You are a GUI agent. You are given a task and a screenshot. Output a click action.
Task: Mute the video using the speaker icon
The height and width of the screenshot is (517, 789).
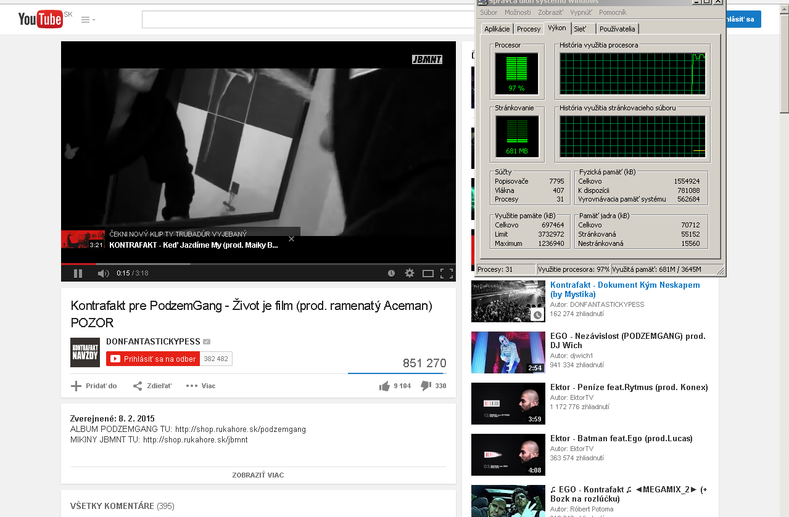point(103,273)
